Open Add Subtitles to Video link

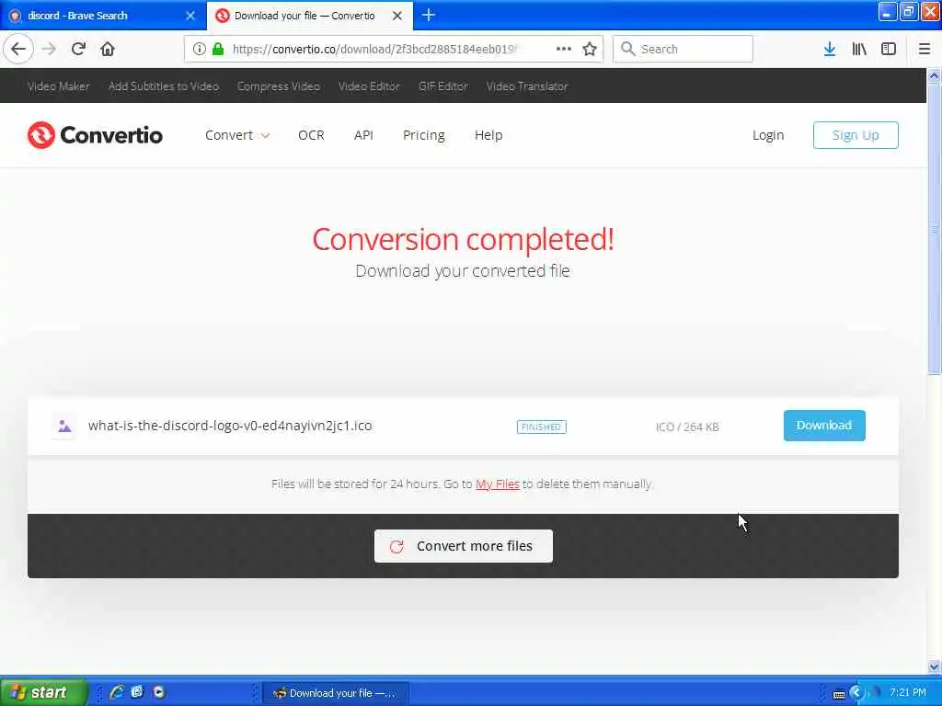click(164, 85)
